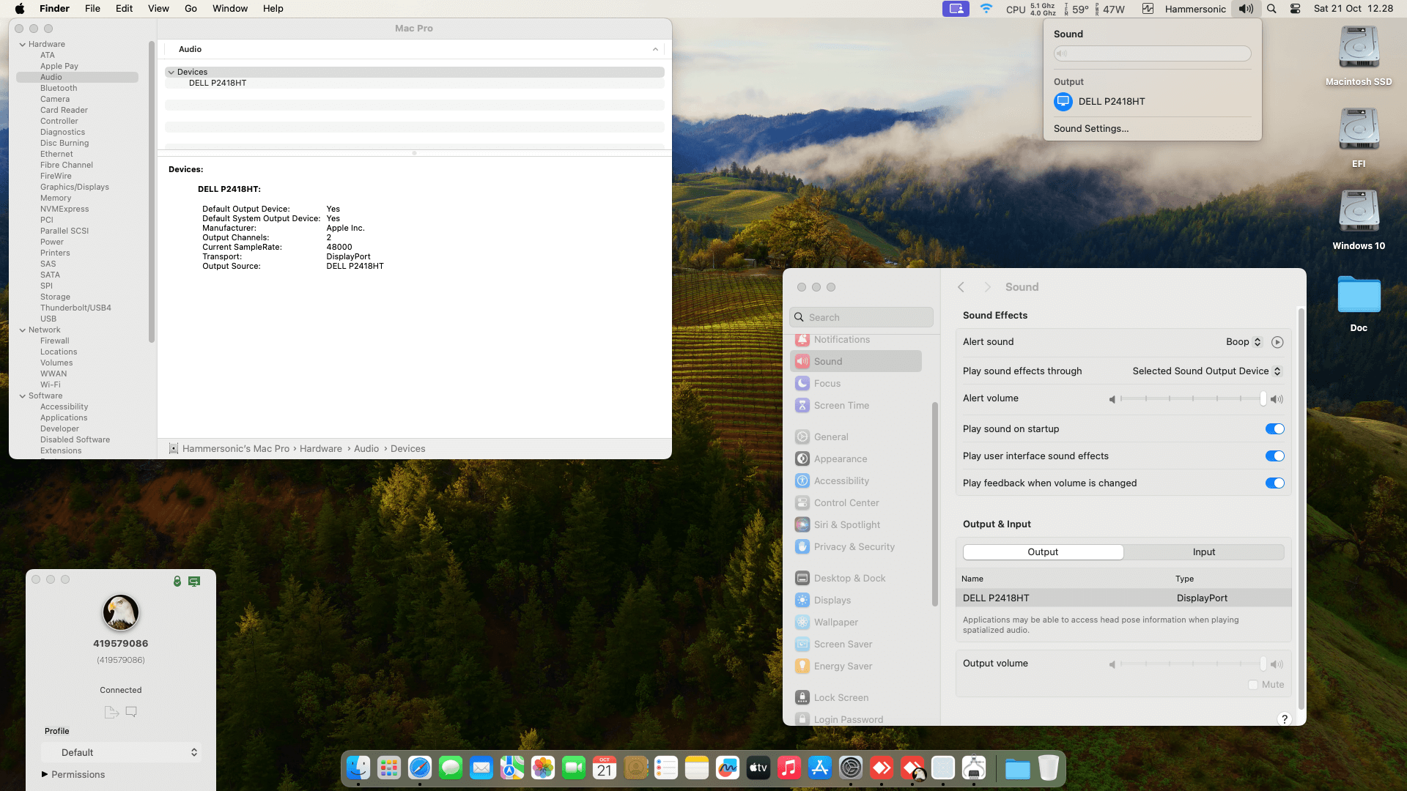This screenshot has width=1407, height=791.
Task: Open the Music app in dock
Action: [x=789, y=768]
